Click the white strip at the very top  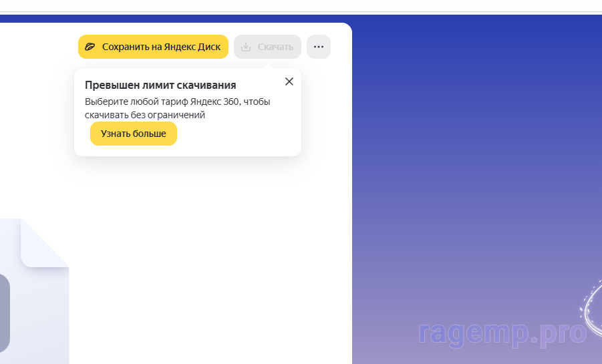[x=301, y=5]
